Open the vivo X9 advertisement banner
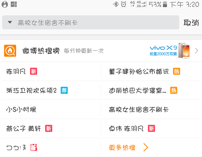The image size is (202, 157). (x=170, y=50)
